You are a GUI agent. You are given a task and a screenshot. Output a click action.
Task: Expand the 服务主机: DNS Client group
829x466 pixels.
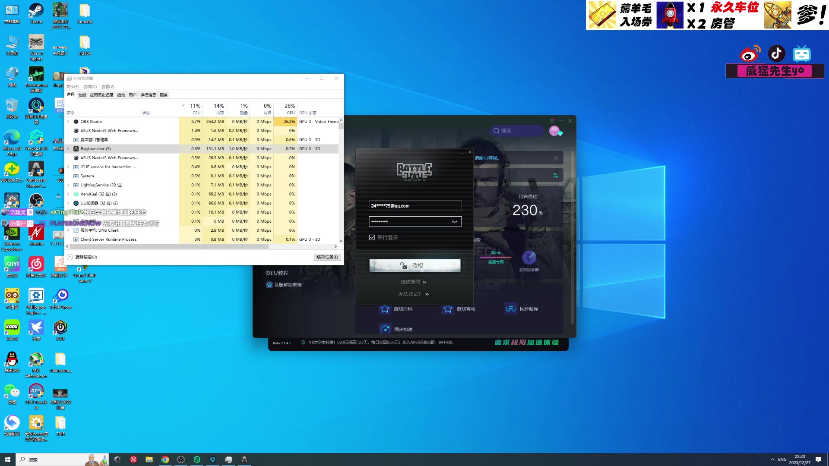(68, 230)
